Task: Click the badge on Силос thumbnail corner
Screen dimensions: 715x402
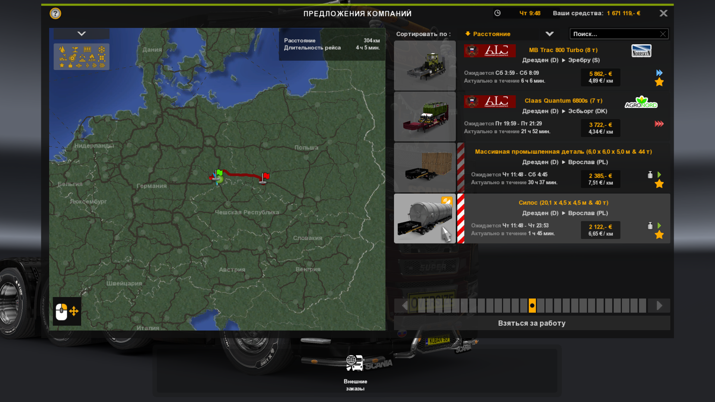Action: pos(447,201)
